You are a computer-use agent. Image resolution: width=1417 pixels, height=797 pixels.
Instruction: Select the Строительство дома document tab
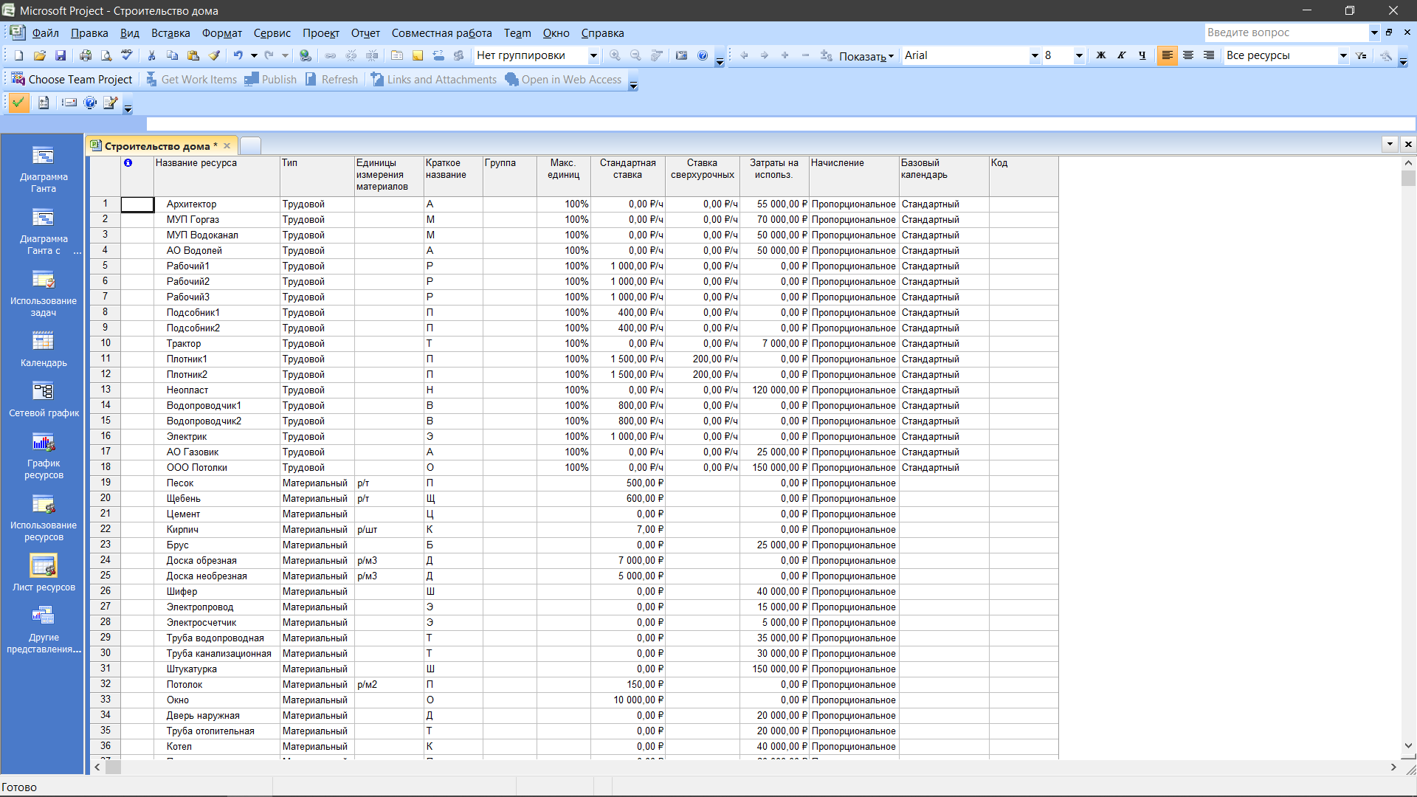(x=162, y=145)
